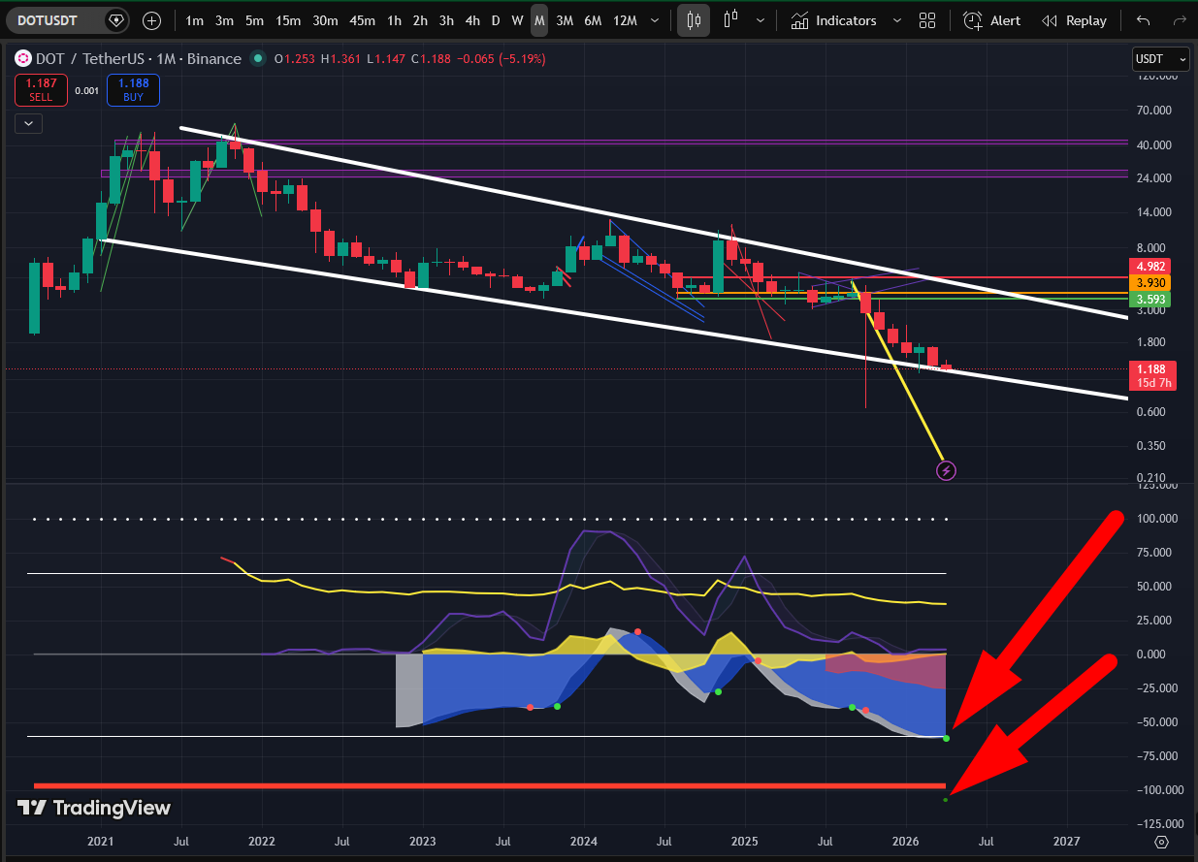Click the DOT / TetherUS symbol title

point(139,59)
